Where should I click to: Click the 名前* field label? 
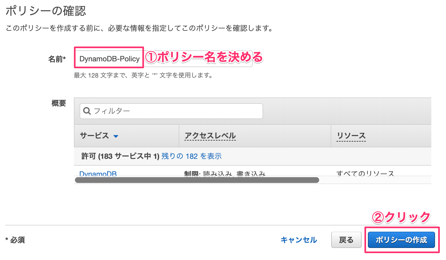click(x=57, y=59)
